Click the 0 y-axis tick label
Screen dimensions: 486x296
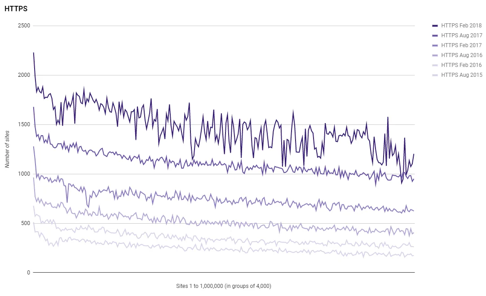[x=28, y=273]
